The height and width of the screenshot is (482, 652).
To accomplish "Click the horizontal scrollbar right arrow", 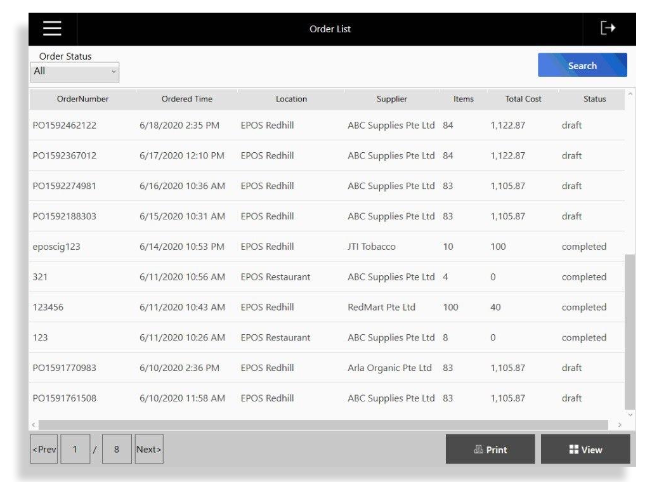I will click(620, 425).
